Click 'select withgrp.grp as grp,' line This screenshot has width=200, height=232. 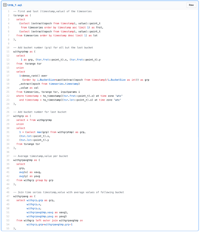coord(35,200)
